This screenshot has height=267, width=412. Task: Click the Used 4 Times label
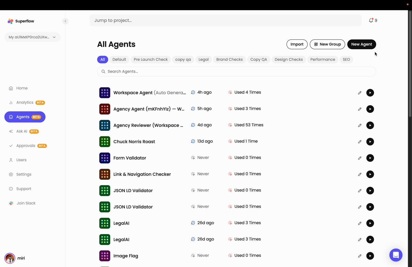tap(248, 92)
